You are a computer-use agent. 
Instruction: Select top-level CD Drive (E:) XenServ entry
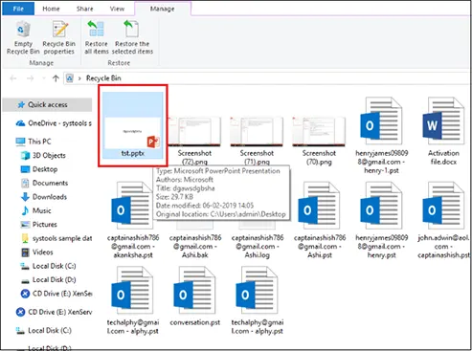[54, 312]
